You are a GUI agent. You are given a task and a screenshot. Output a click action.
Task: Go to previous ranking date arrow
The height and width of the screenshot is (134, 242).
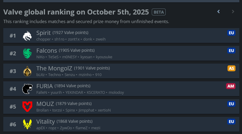[219, 12]
